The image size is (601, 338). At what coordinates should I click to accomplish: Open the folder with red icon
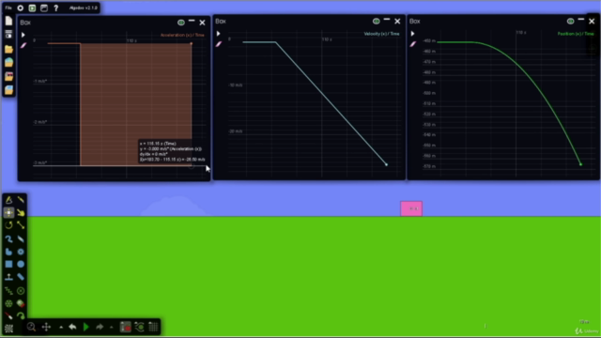pyautogui.click(x=8, y=76)
